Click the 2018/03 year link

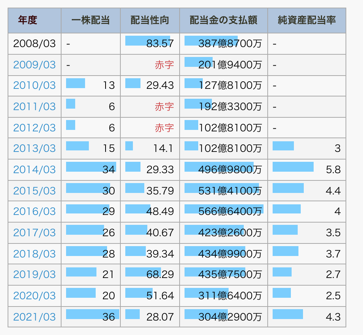pos(34,253)
